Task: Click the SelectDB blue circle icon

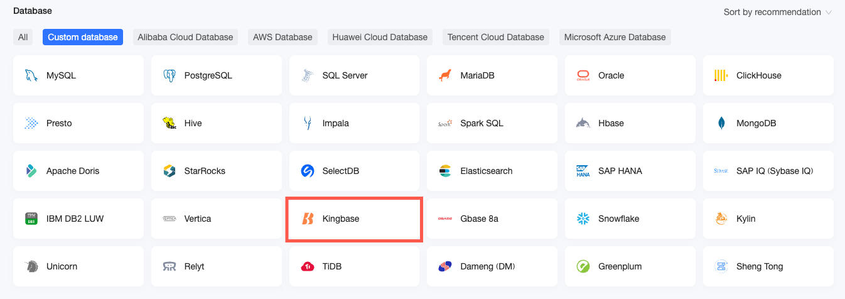Action: pyautogui.click(x=308, y=171)
